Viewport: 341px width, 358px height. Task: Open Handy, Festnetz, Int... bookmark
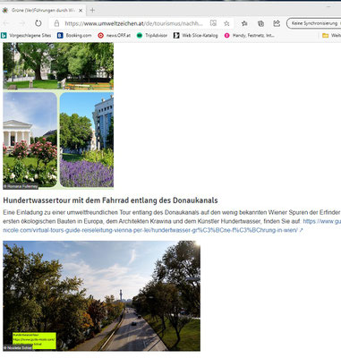pos(250,36)
